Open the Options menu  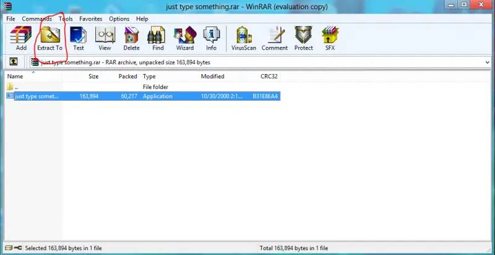(x=119, y=19)
